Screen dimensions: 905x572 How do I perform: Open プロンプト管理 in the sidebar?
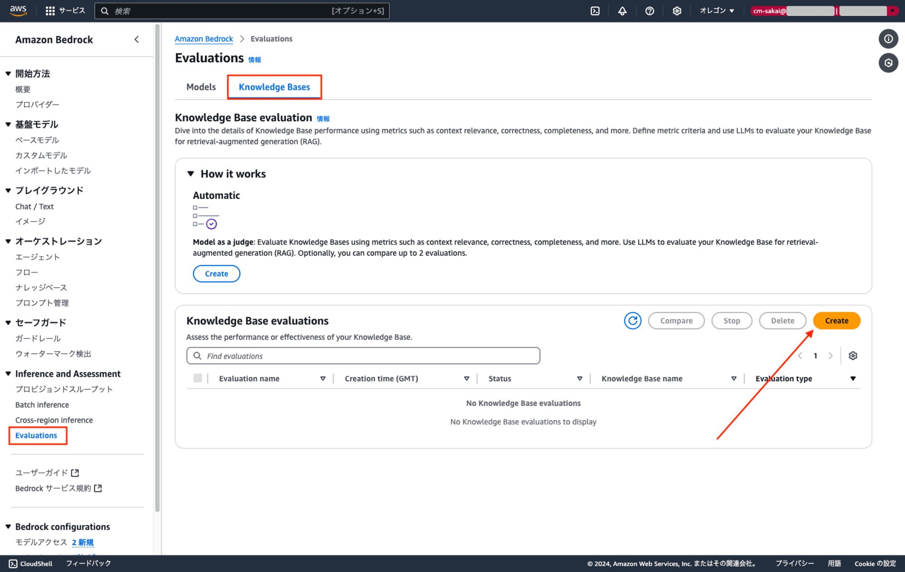tap(42, 303)
